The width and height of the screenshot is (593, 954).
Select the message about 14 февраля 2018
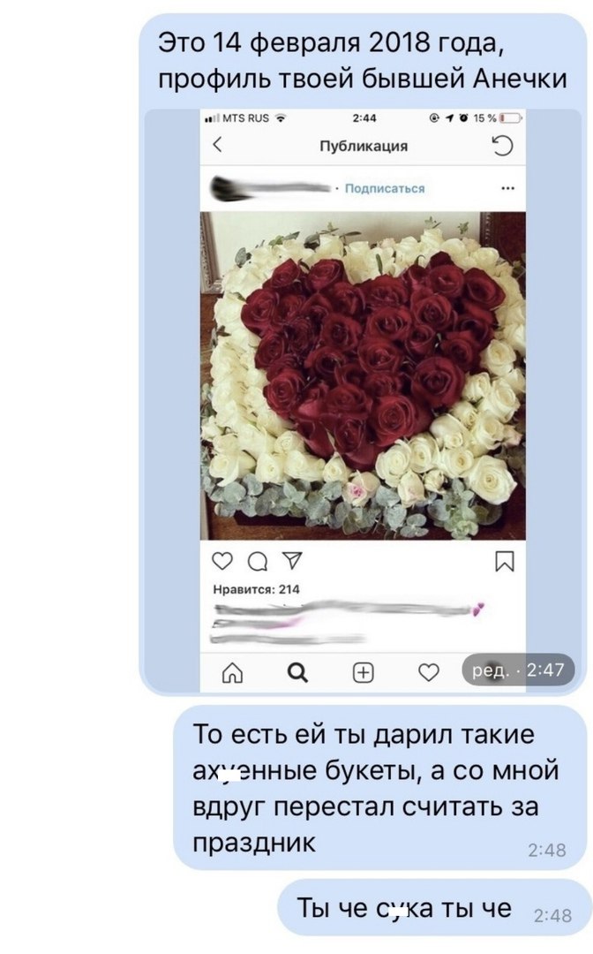tap(364, 61)
